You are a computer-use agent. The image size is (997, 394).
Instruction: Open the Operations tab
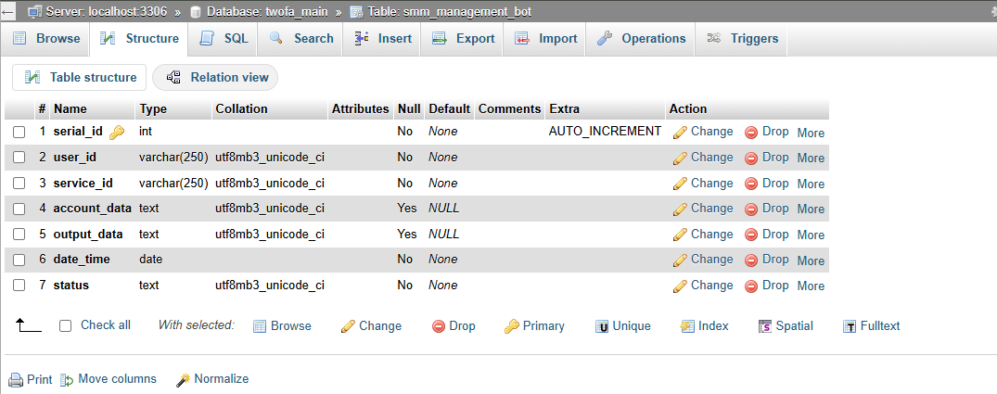point(643,39)
